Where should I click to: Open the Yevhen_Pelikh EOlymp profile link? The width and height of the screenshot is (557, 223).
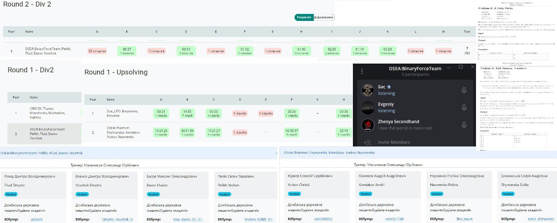click(259, 219)
